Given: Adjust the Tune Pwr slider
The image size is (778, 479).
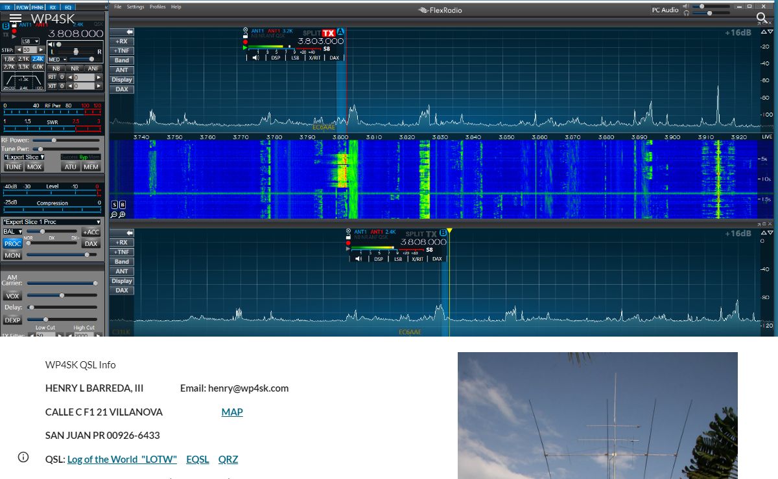Looking at the screenshot, I should click(x=66, y=149).
